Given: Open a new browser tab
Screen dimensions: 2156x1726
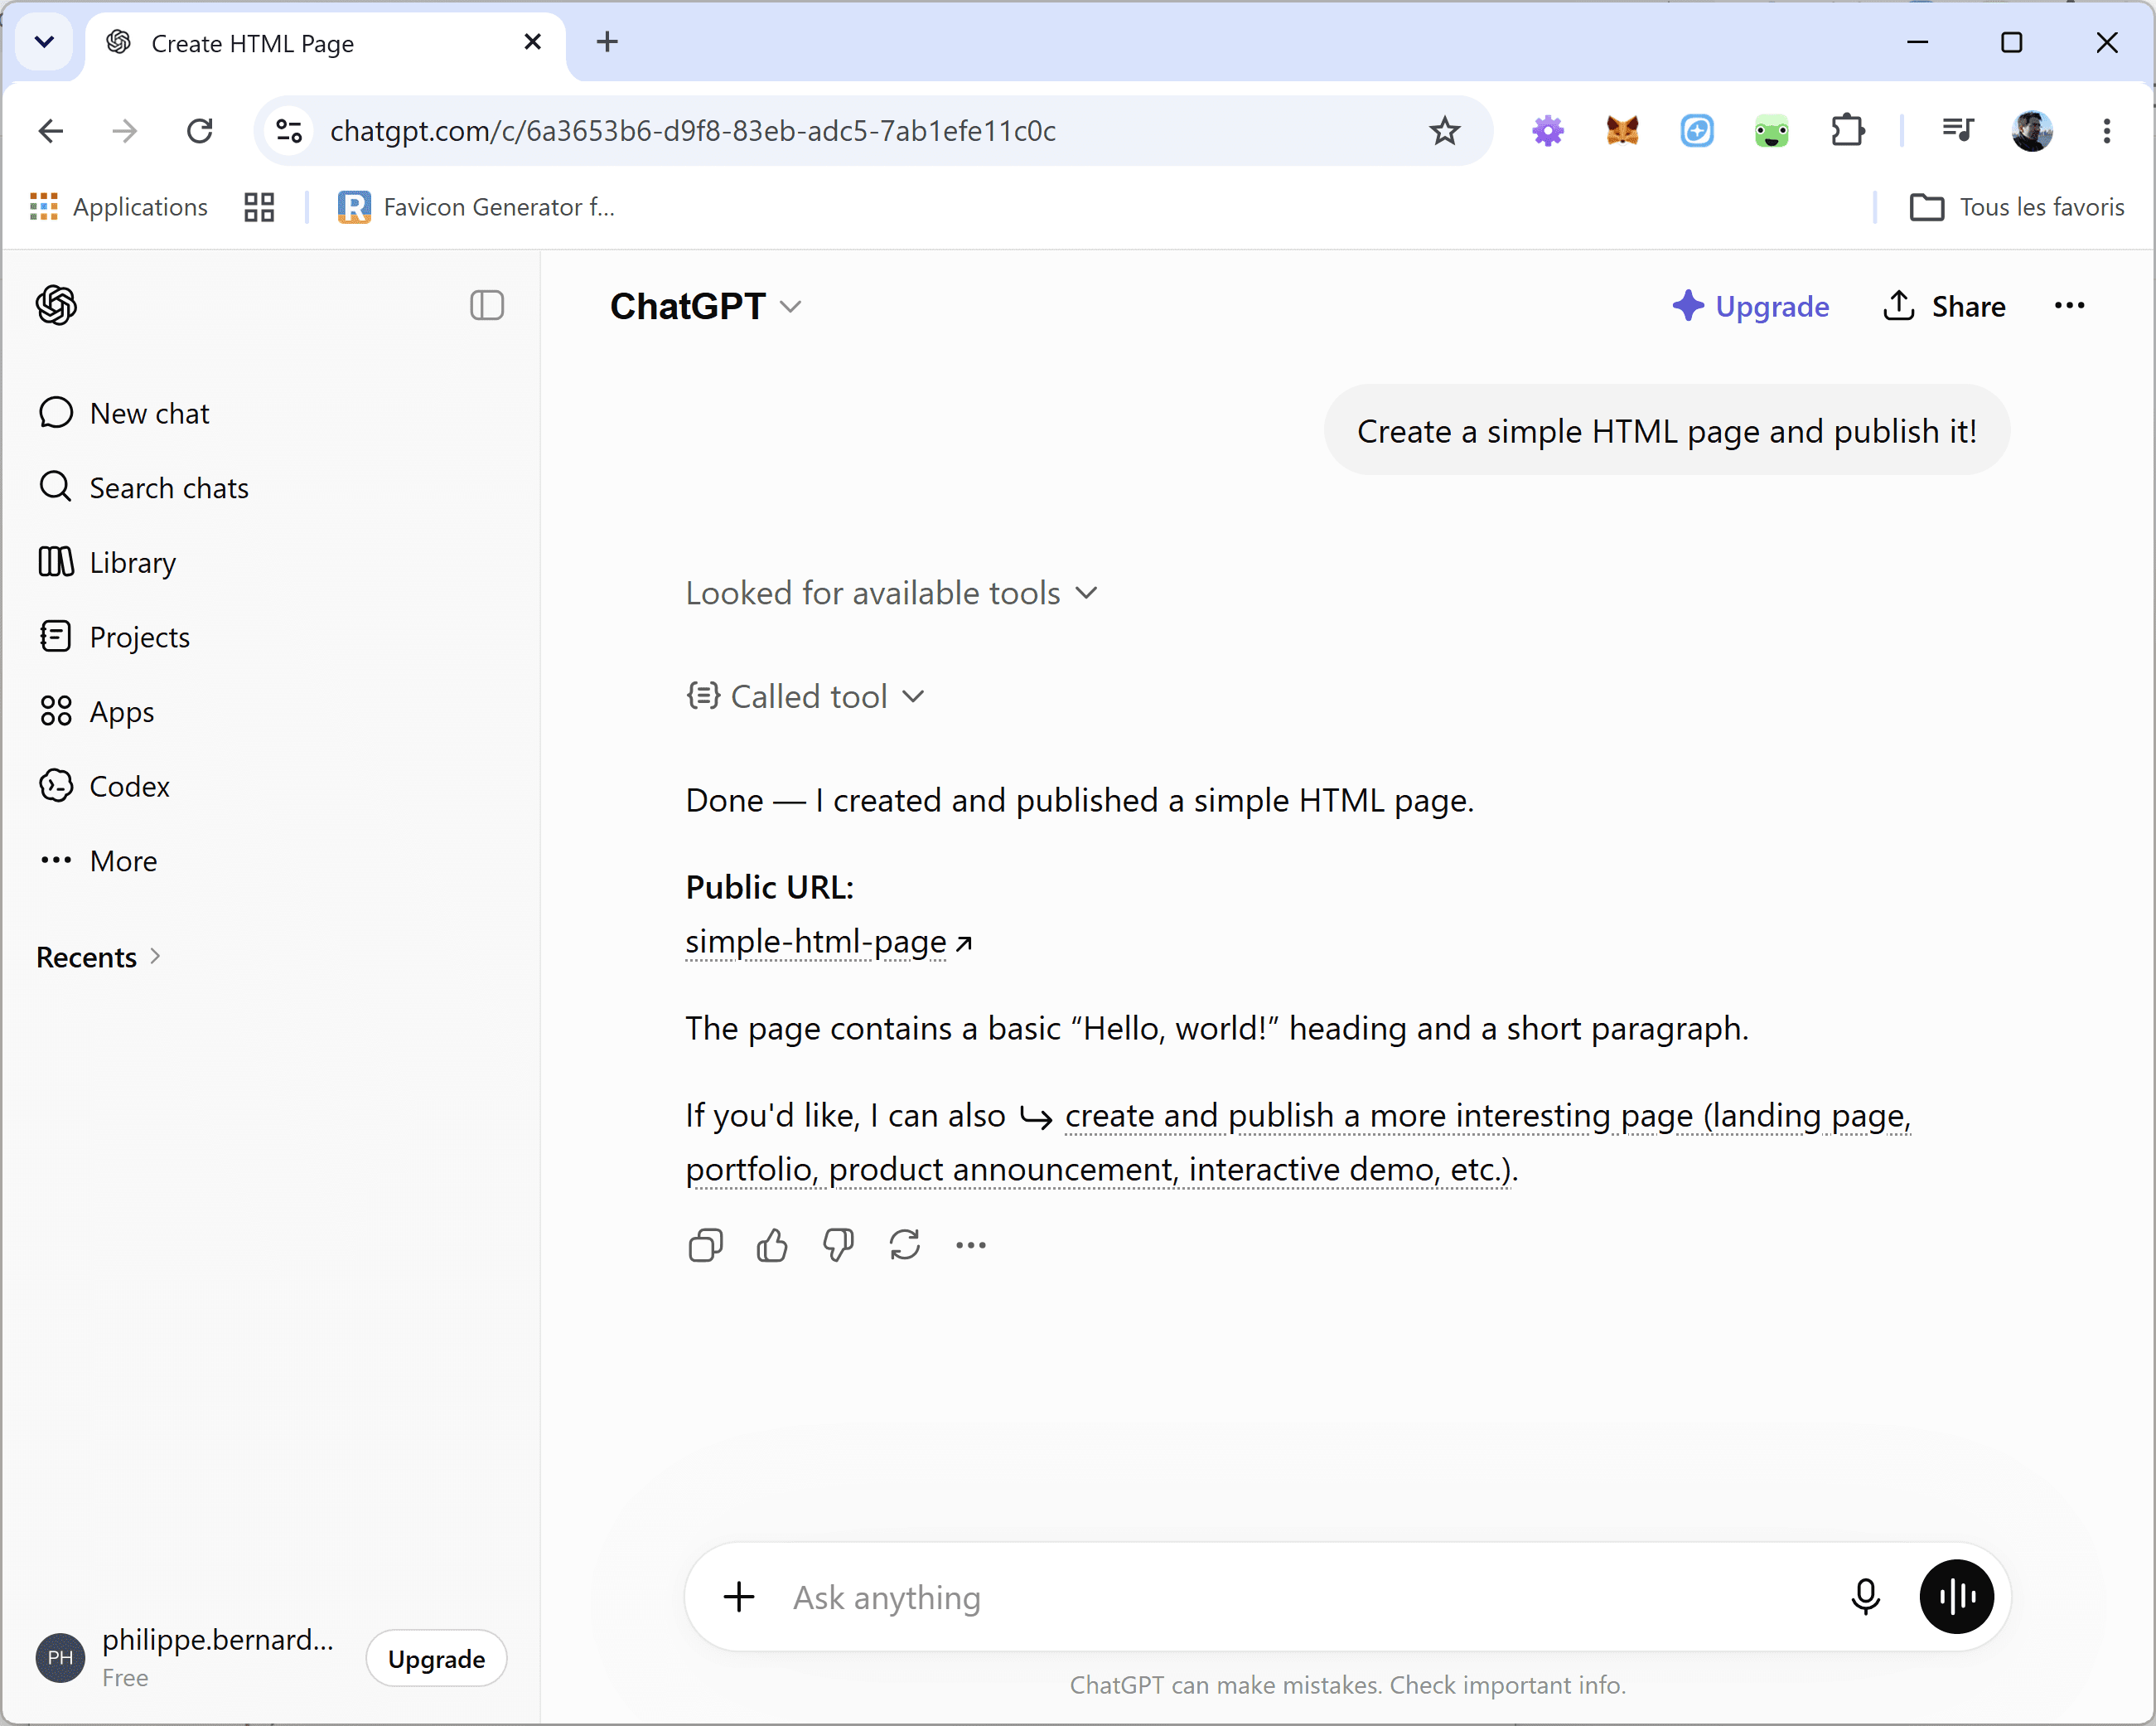Looking at the screenshot, I should [607, 42].
